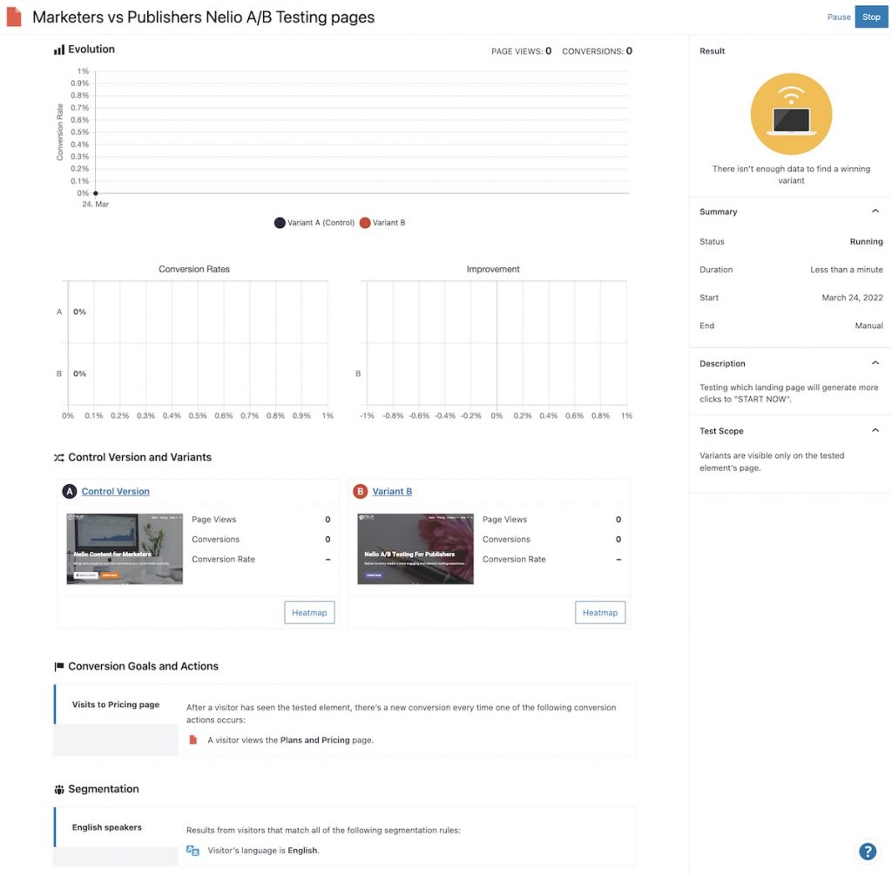Image resolution: width=892 pixels, height=875 pixels.
Task: Click 'There isn't enough data' result message
Action: coord(791,174)
